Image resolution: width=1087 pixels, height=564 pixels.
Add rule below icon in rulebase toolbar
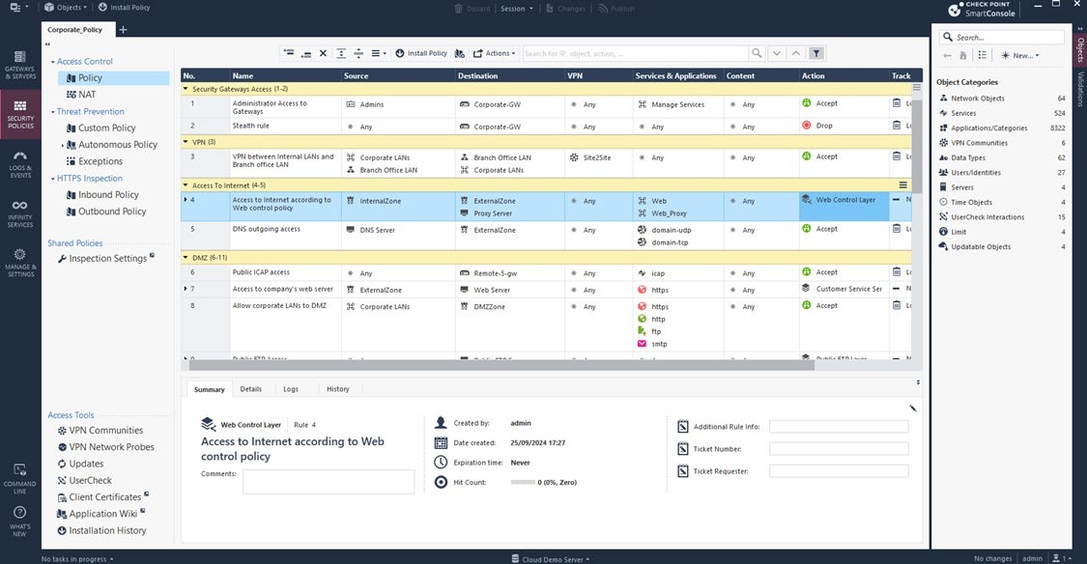point(305,53)
